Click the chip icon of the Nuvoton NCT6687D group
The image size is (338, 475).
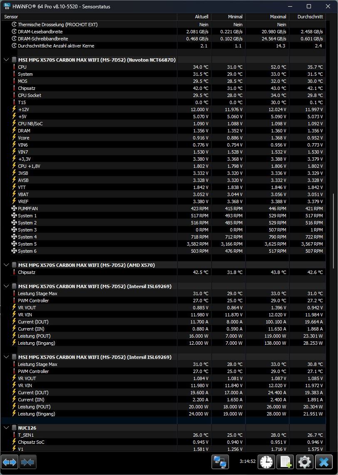tap(14, 60)
